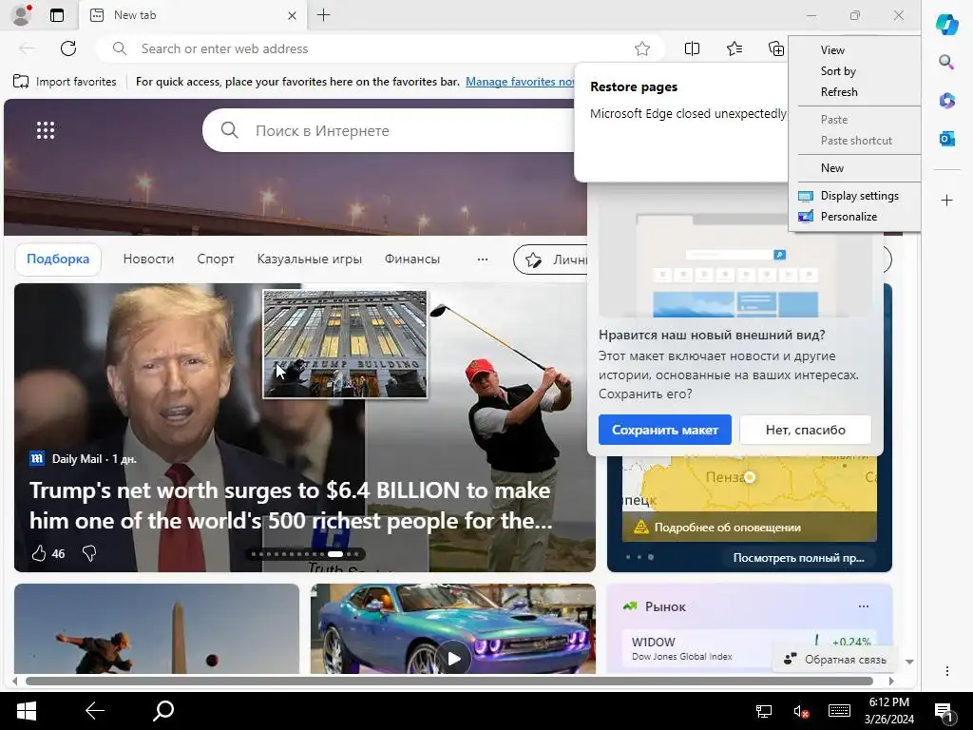Open the Финансы tab
973x730 pixels.
412,259
